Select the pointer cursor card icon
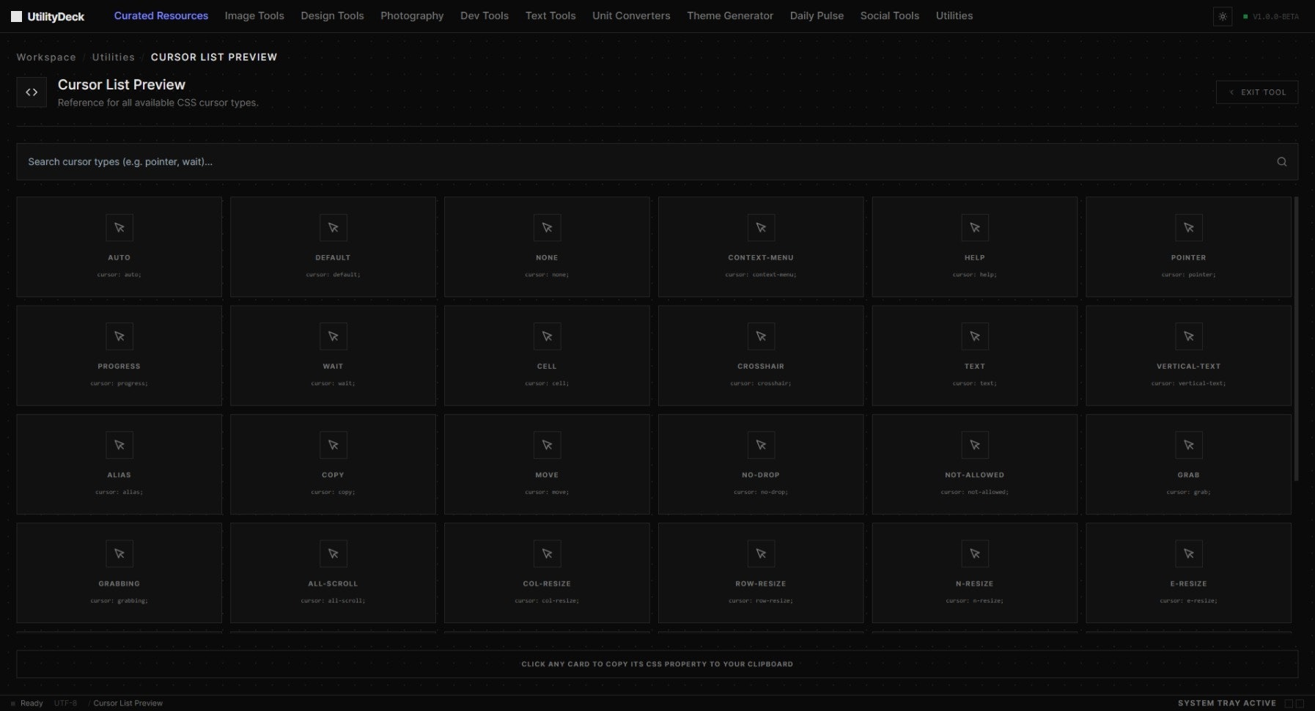 [x=1188, y=228]
